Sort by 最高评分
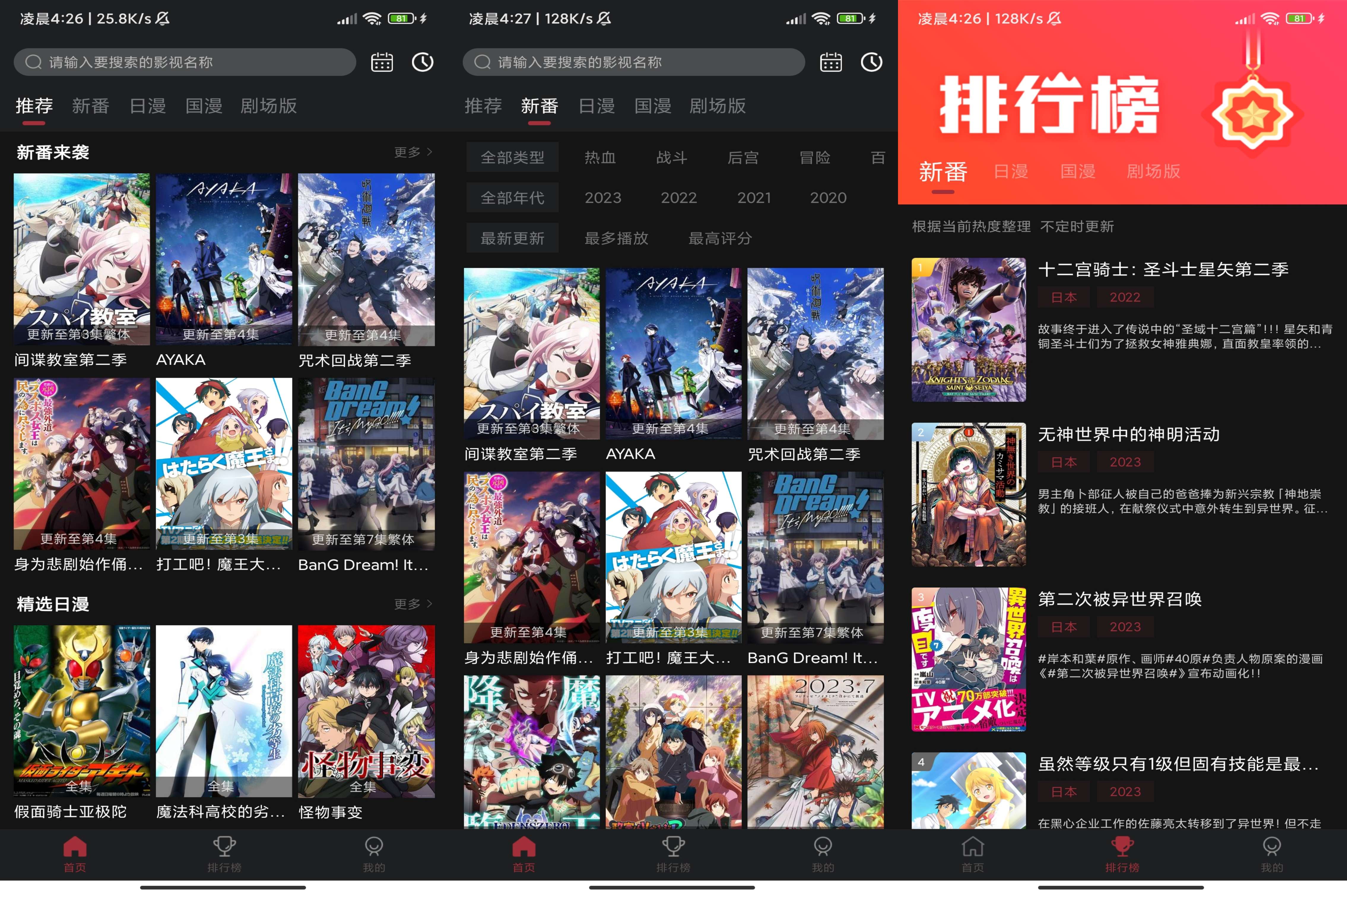Screen dimensions: 1347x897 tap(720, 238)
